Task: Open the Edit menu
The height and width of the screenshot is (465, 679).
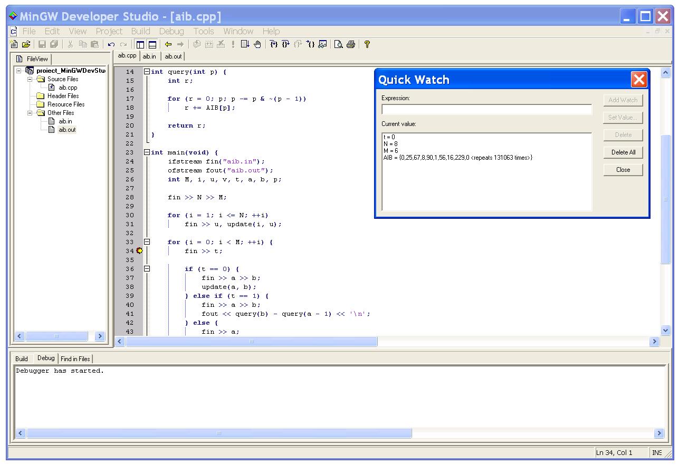Action: click(x=52, y=32)
